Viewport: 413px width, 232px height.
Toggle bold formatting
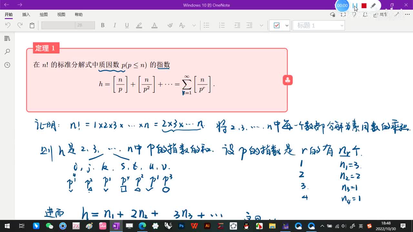[x=103, y=25]
